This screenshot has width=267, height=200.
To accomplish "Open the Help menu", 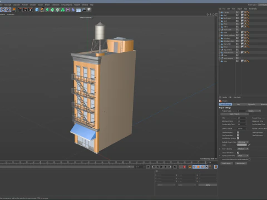I will pyautogui.click(x=92, y=4).
